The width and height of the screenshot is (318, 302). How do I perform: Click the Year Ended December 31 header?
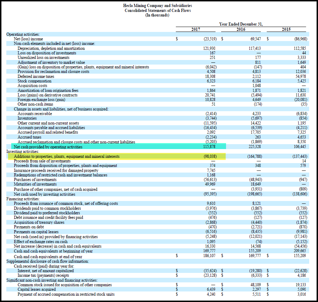click(241, 24)
